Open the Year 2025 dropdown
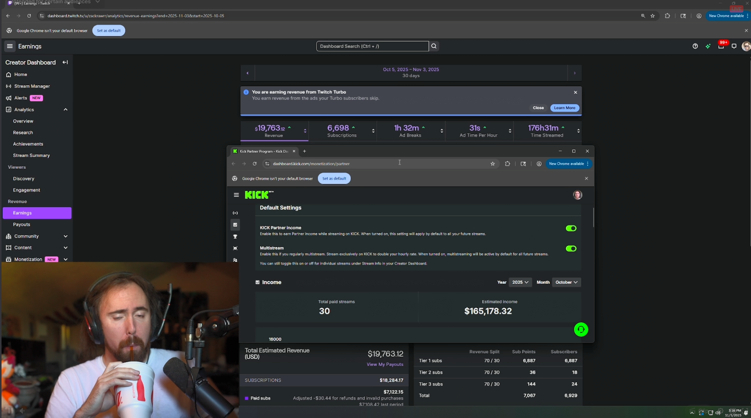The width and height of the screenshot is (751, 418). pos(520,282)
